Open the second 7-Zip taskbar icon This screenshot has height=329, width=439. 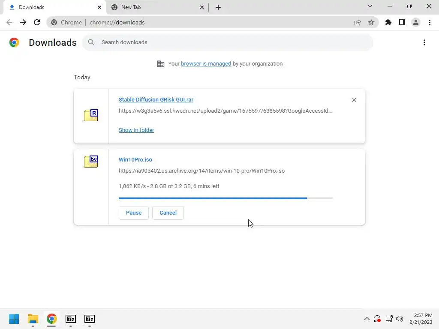tap(90, 319)
